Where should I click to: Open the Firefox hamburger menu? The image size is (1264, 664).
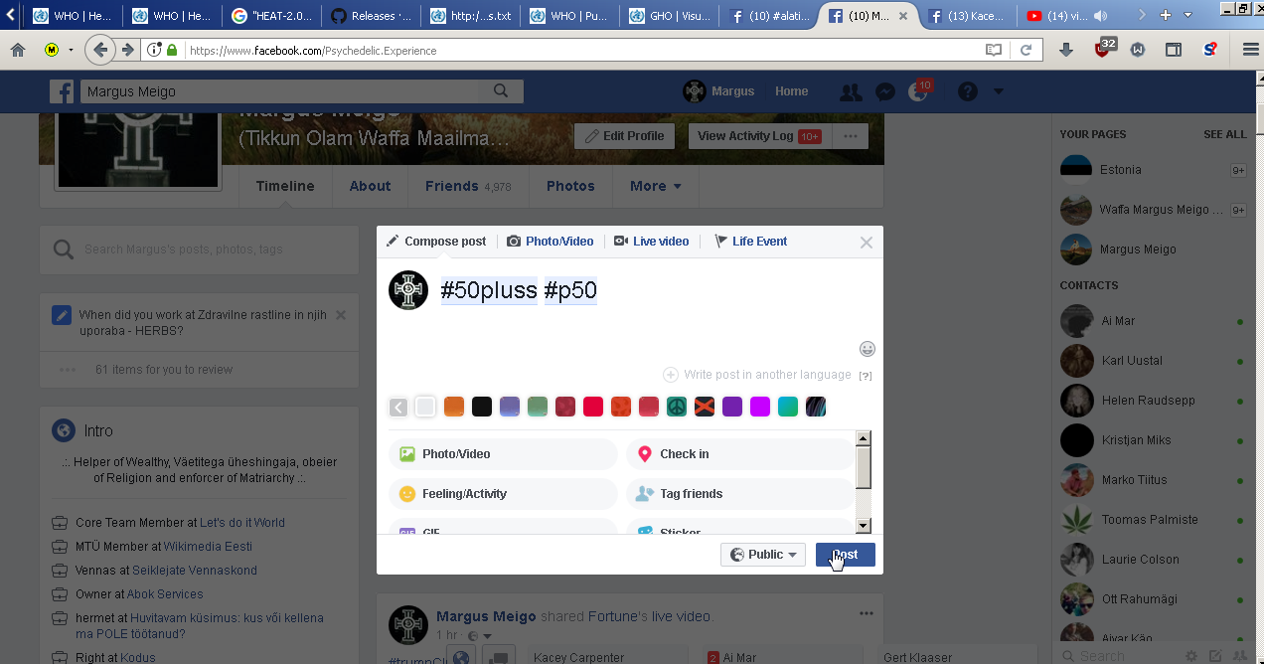[x=1250, y=50]
